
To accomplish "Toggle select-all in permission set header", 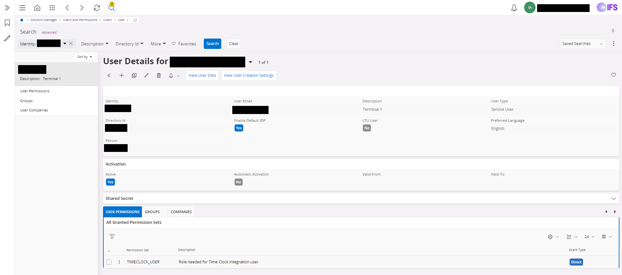I will 109,250.
